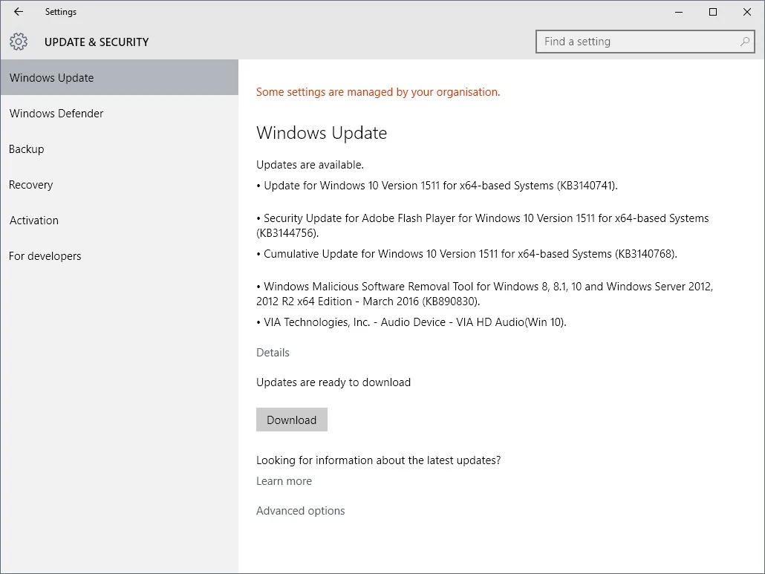Select Windows Update in sidebar
The height and width of the screenshot is (574, 765).
point(120,77)
